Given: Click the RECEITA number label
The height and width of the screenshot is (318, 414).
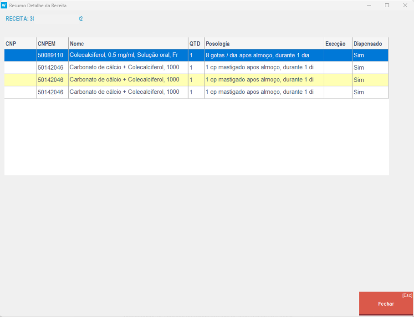Looking at the screenshot, I should 44,19.
